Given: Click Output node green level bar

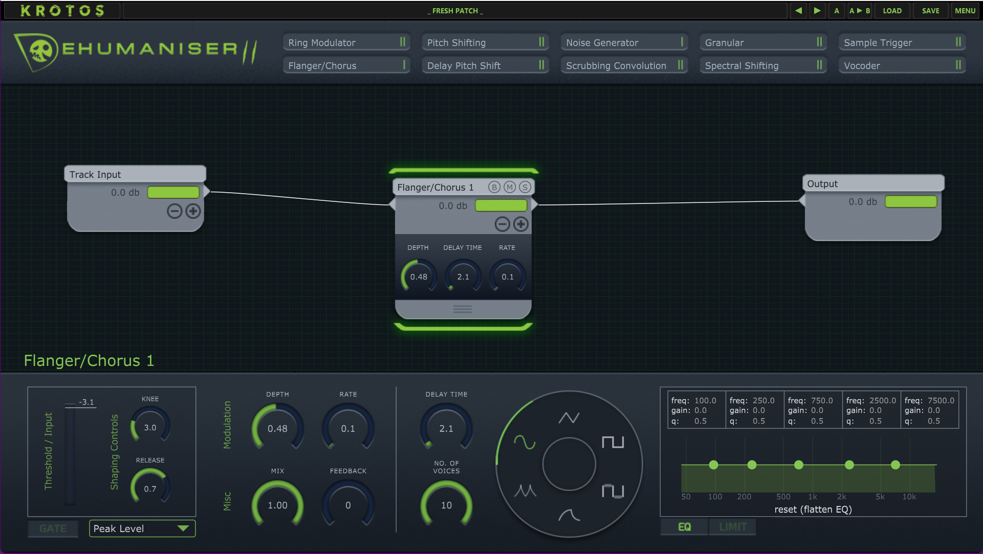Looking at the screenshot, I should (911, 202).
